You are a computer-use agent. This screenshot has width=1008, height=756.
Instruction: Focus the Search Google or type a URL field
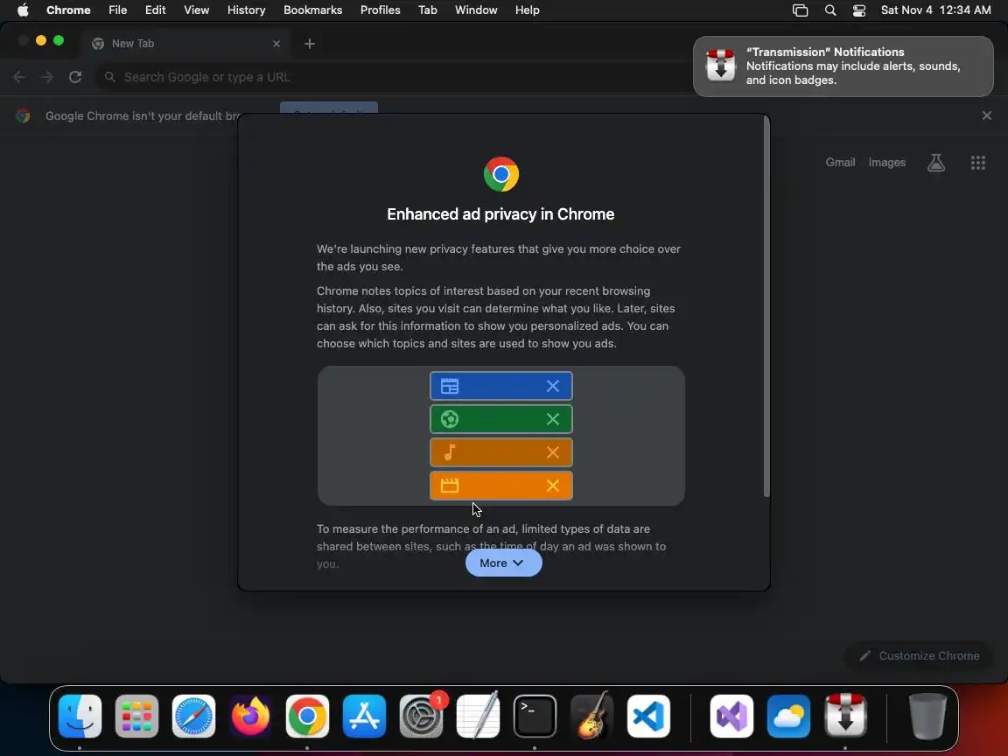392,77
